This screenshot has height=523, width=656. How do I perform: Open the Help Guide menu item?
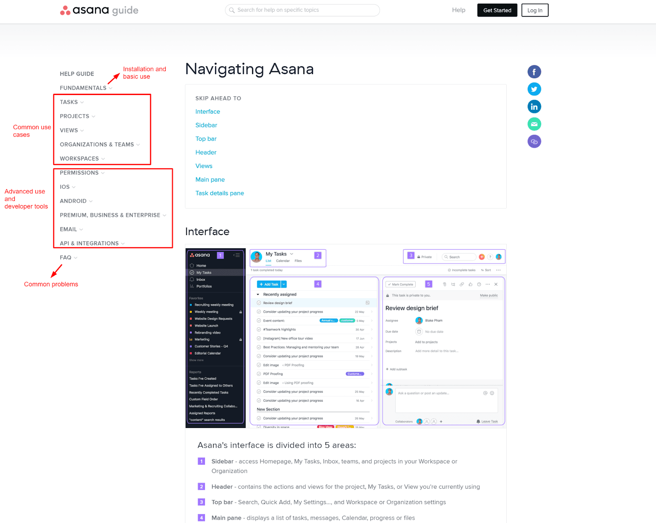(77, 74)
